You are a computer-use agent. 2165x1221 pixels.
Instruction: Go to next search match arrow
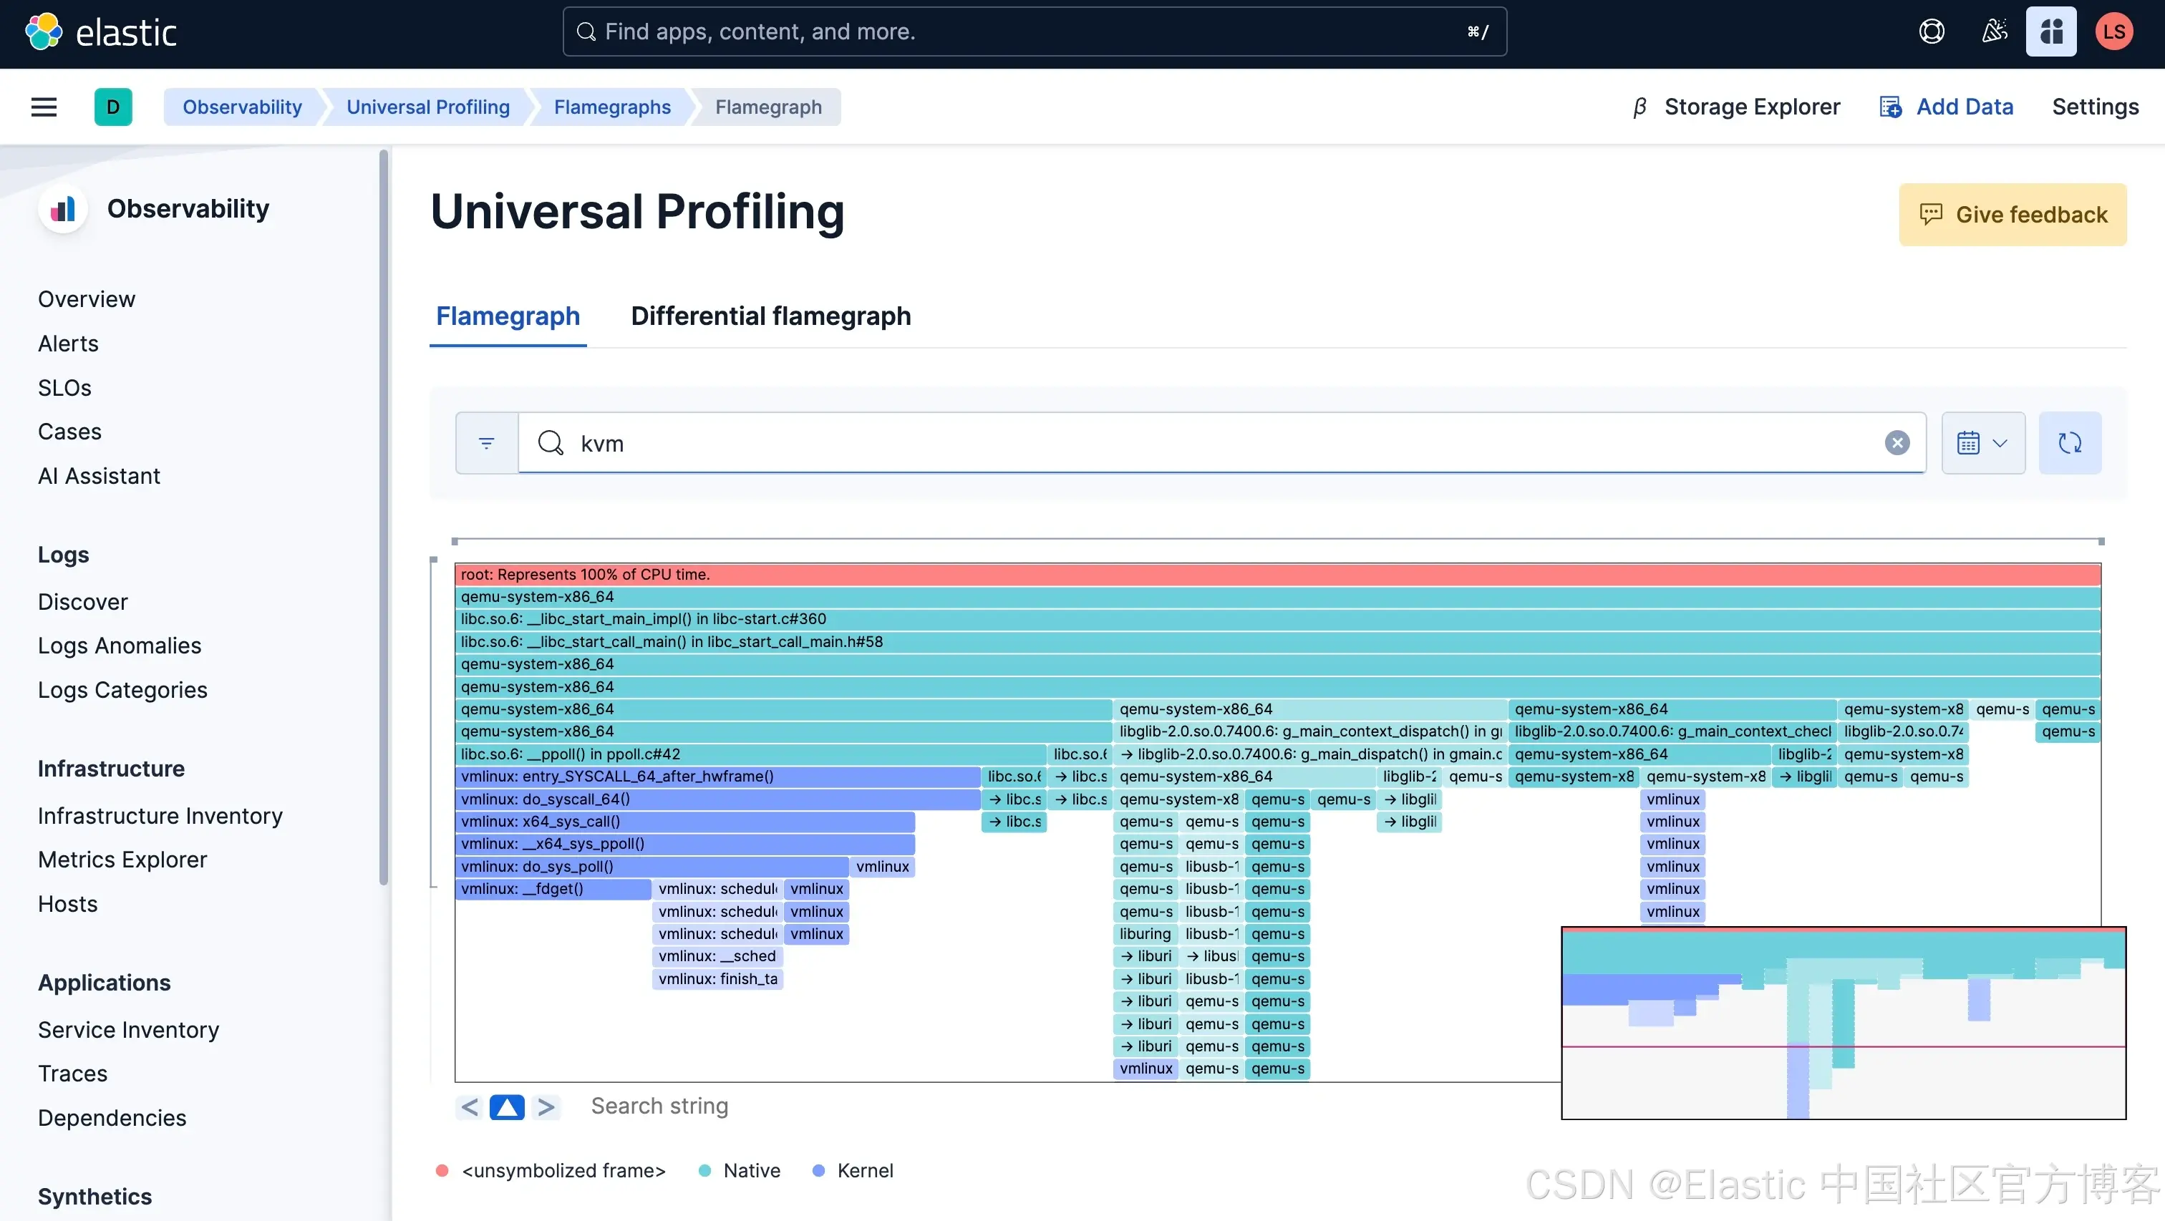546,1107
